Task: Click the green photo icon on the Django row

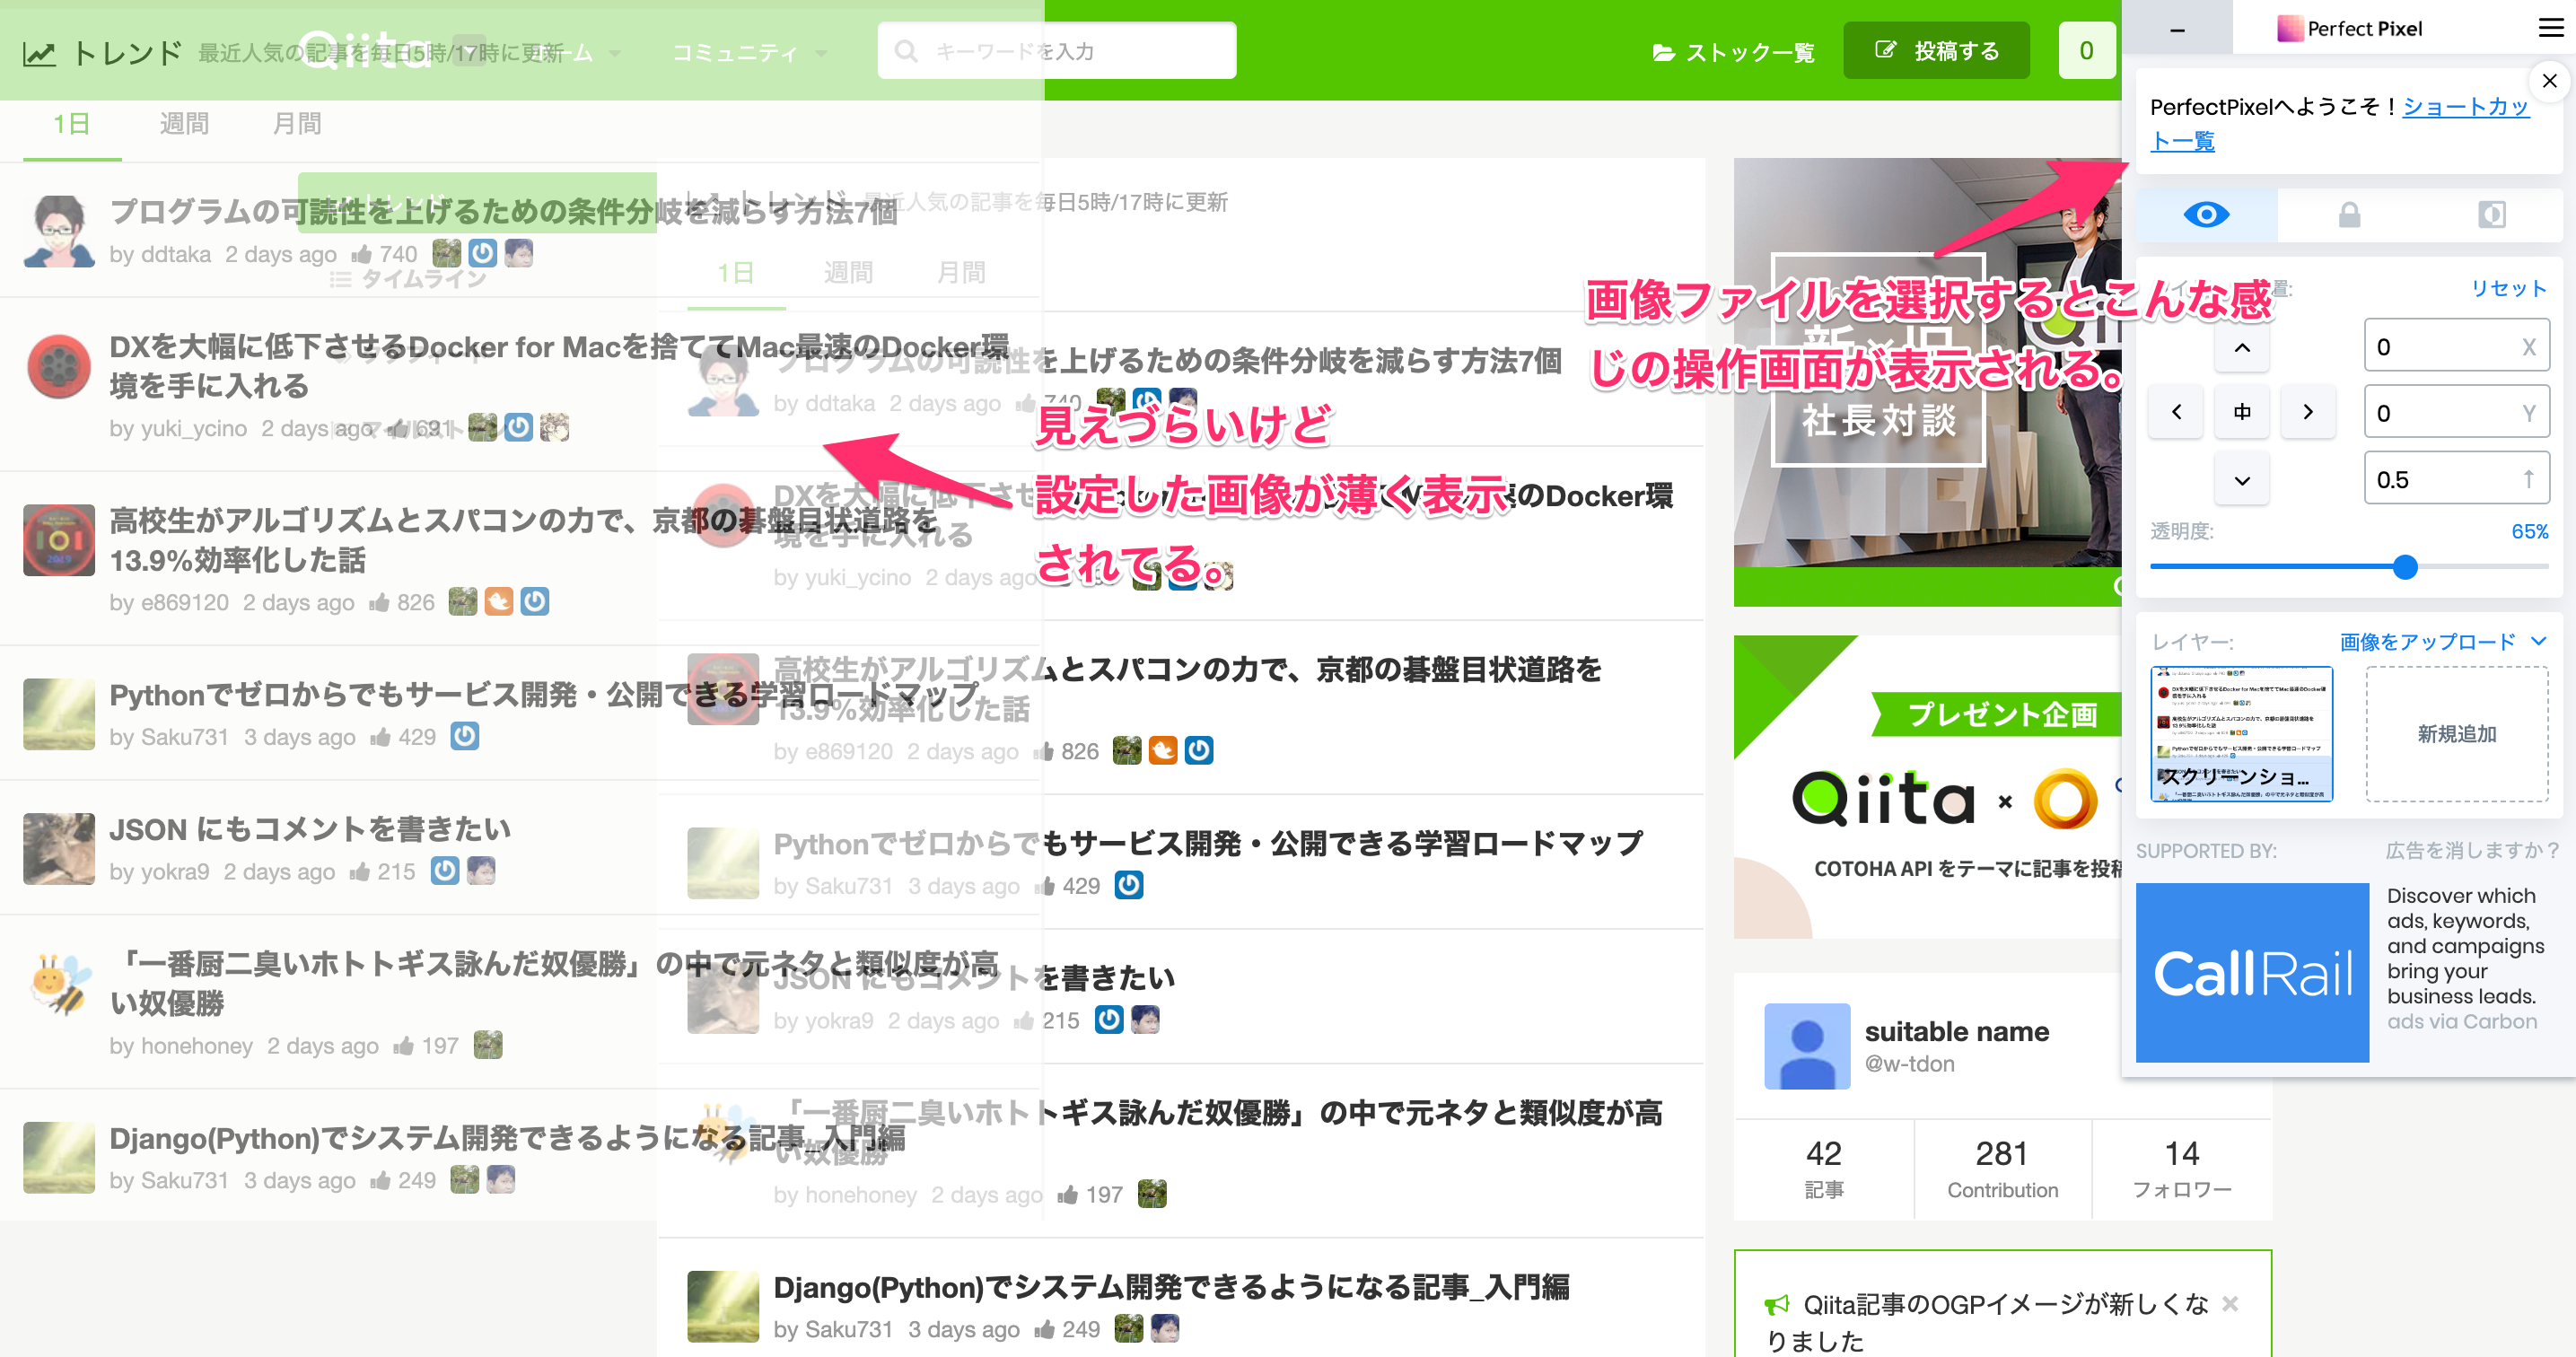Action: (1129, 1328)
